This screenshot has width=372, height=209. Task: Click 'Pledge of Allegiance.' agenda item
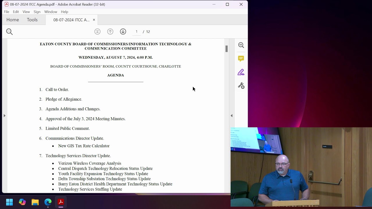pyautogui.click(x=64, y=99)
